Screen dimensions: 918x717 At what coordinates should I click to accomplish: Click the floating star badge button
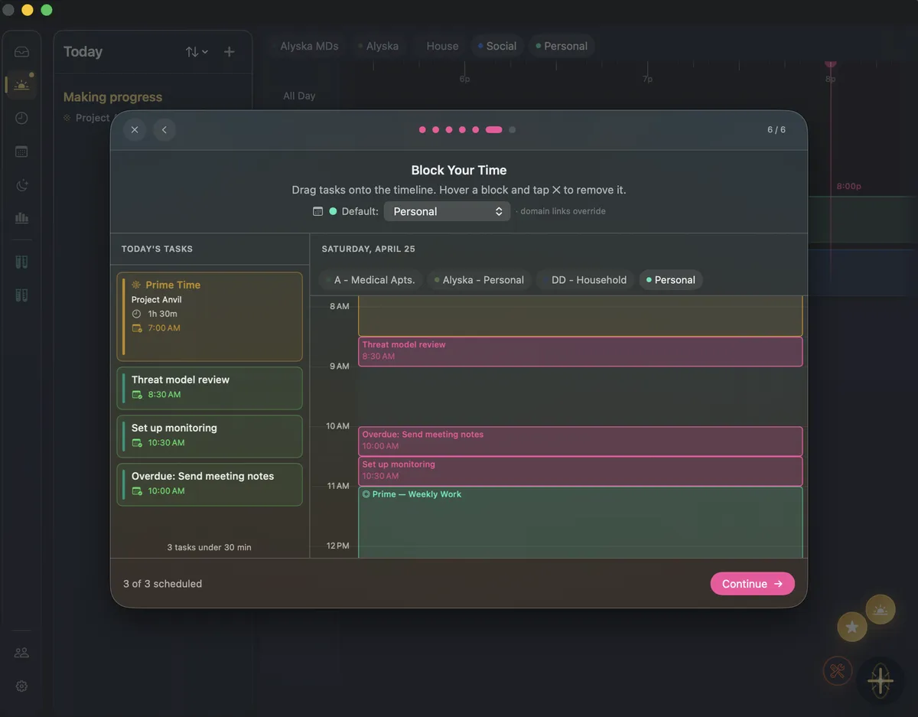pyautogui.click(x=852, y=627)
